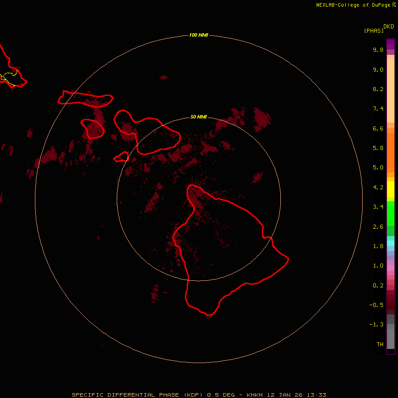Screen dimensions: 398x398
Task: Click the 100 NMI range ring label
Action: (x=199, y=35)
